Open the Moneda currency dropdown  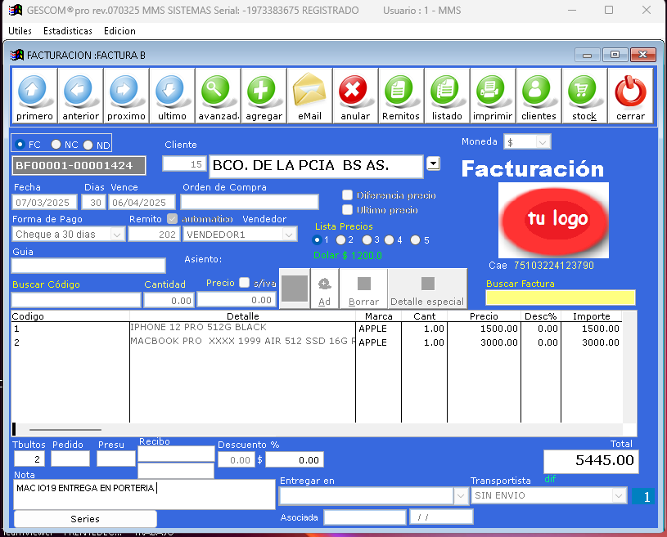(543, 142)
